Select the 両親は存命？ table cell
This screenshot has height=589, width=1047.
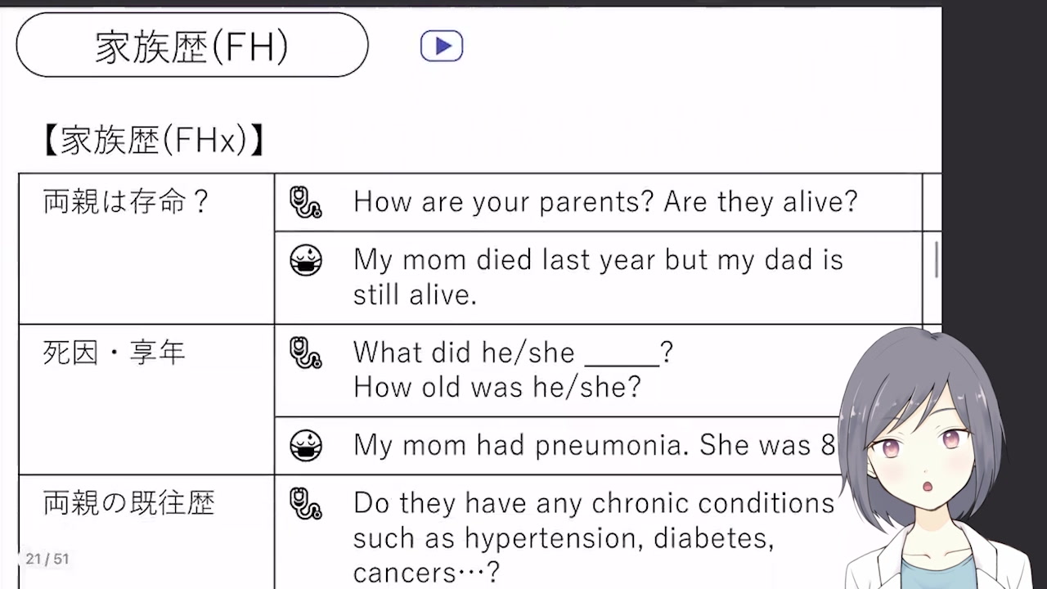tap(127, 202)
